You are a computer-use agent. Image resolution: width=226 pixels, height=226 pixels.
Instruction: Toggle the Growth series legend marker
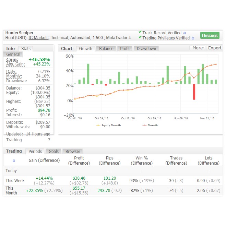(x=144, y=126)
